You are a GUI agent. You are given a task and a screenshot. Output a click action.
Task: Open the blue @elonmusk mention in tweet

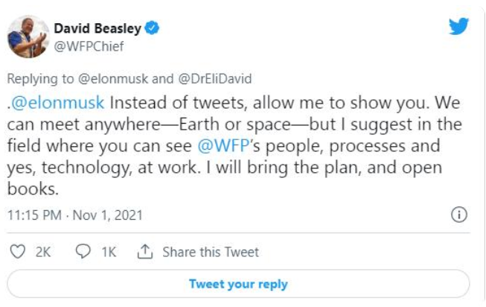(x=57, y=102)
